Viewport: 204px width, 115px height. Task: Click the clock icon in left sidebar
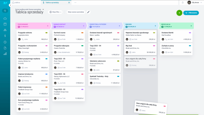[x=5, y=42]
